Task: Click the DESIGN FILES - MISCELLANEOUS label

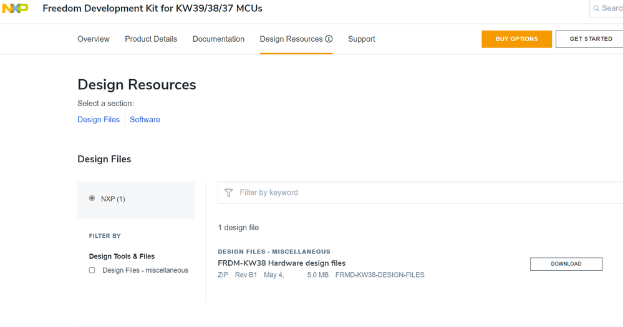Action: 274,251
